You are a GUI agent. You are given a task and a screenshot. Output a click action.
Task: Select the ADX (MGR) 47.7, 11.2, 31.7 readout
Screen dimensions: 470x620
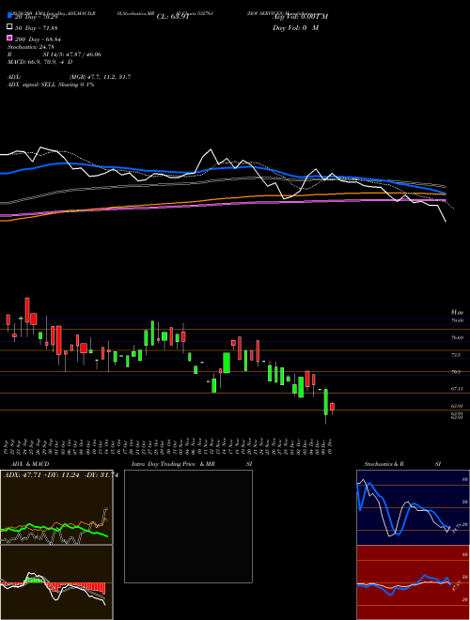[x=70, y=77]
